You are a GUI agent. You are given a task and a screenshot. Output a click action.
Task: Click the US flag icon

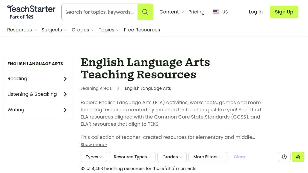(x=216, y=12)
